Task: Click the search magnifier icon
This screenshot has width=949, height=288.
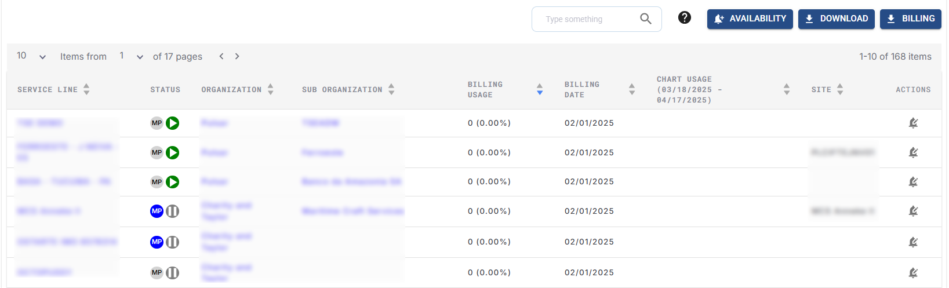Action: tap(645, 19)
